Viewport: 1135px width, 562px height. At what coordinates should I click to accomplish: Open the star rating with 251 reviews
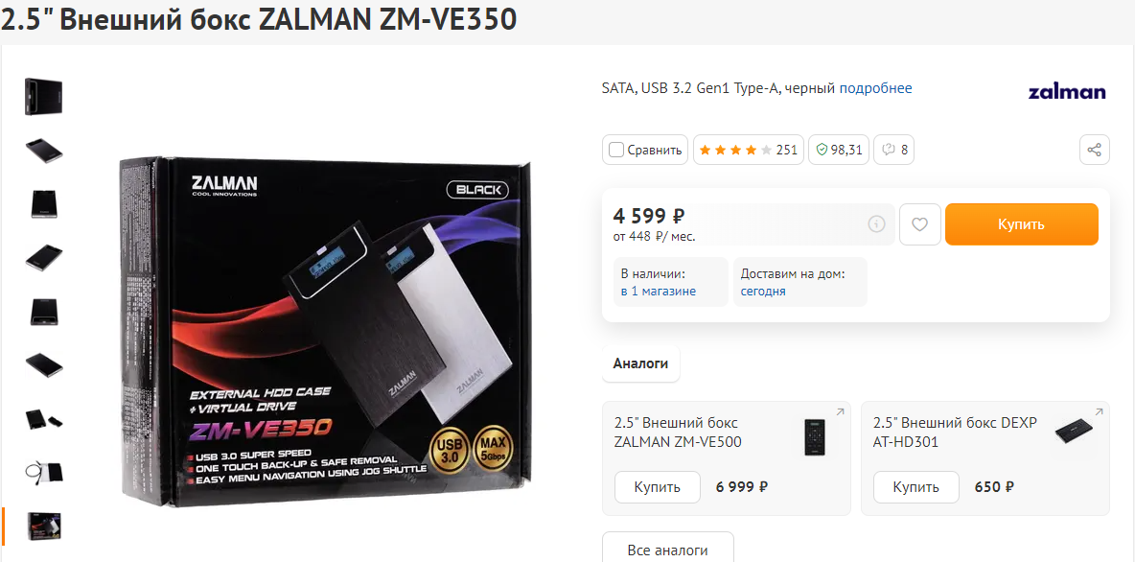[x=749, y=150]
